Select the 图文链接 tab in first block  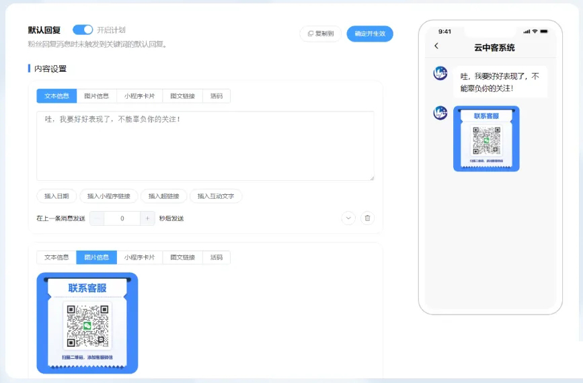(x=182, y=96)
